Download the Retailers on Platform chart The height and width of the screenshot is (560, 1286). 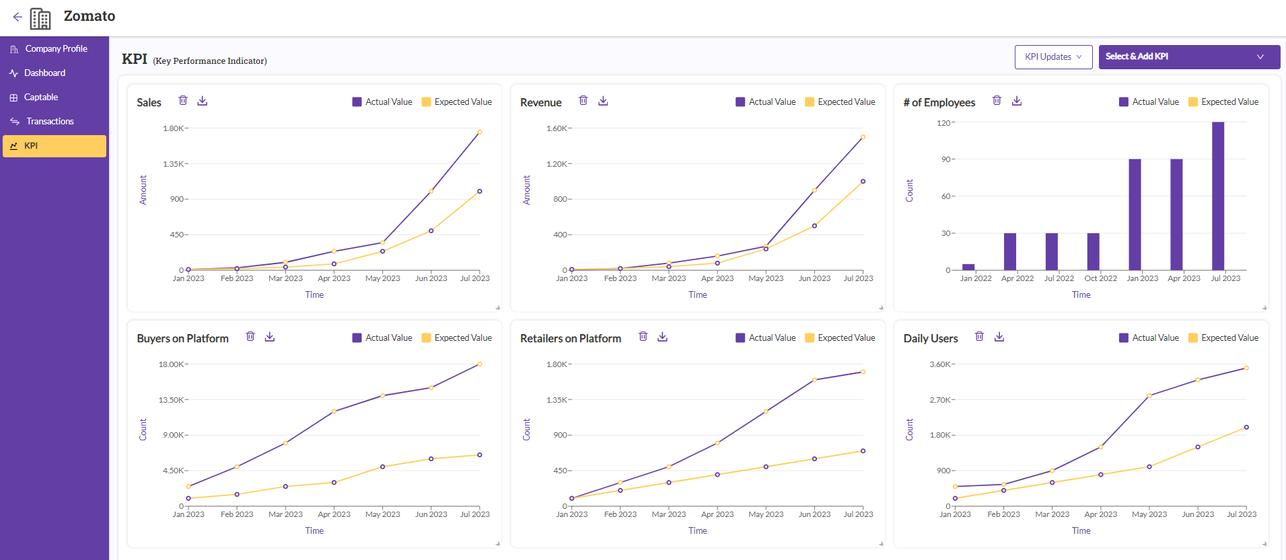click(663, 337)
